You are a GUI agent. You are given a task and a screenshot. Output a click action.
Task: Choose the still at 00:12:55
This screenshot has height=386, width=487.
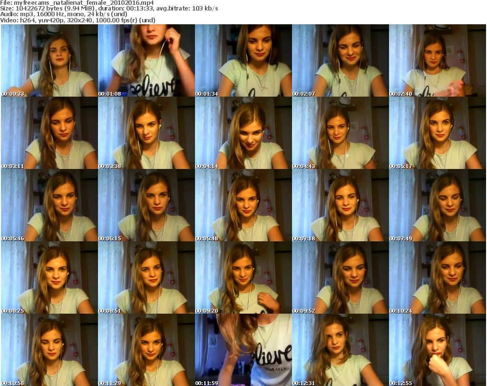pos(438,350)
